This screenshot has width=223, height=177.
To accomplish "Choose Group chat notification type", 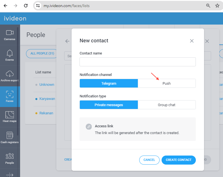I will coord(167,105).
